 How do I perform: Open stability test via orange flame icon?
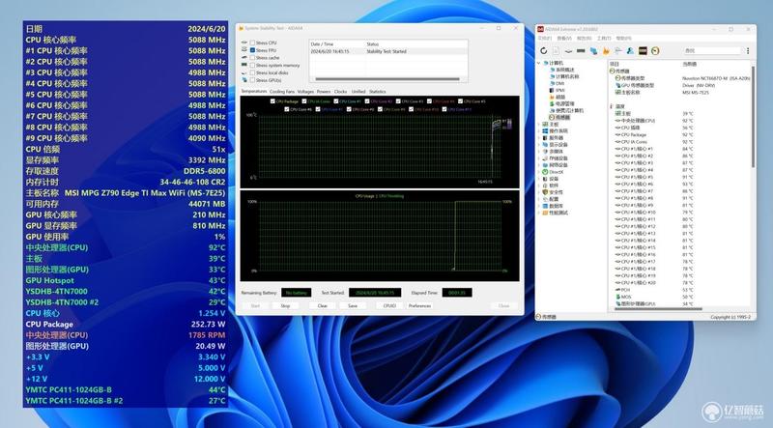click(606, 51)
